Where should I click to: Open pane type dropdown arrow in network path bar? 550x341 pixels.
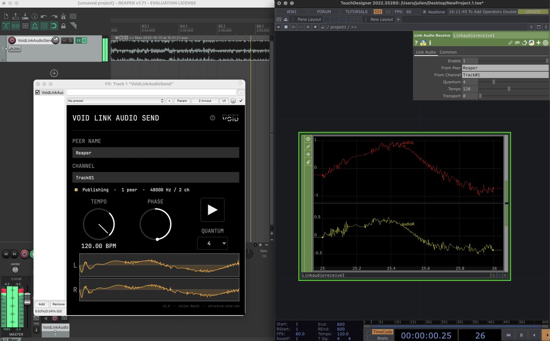[278, 27]
